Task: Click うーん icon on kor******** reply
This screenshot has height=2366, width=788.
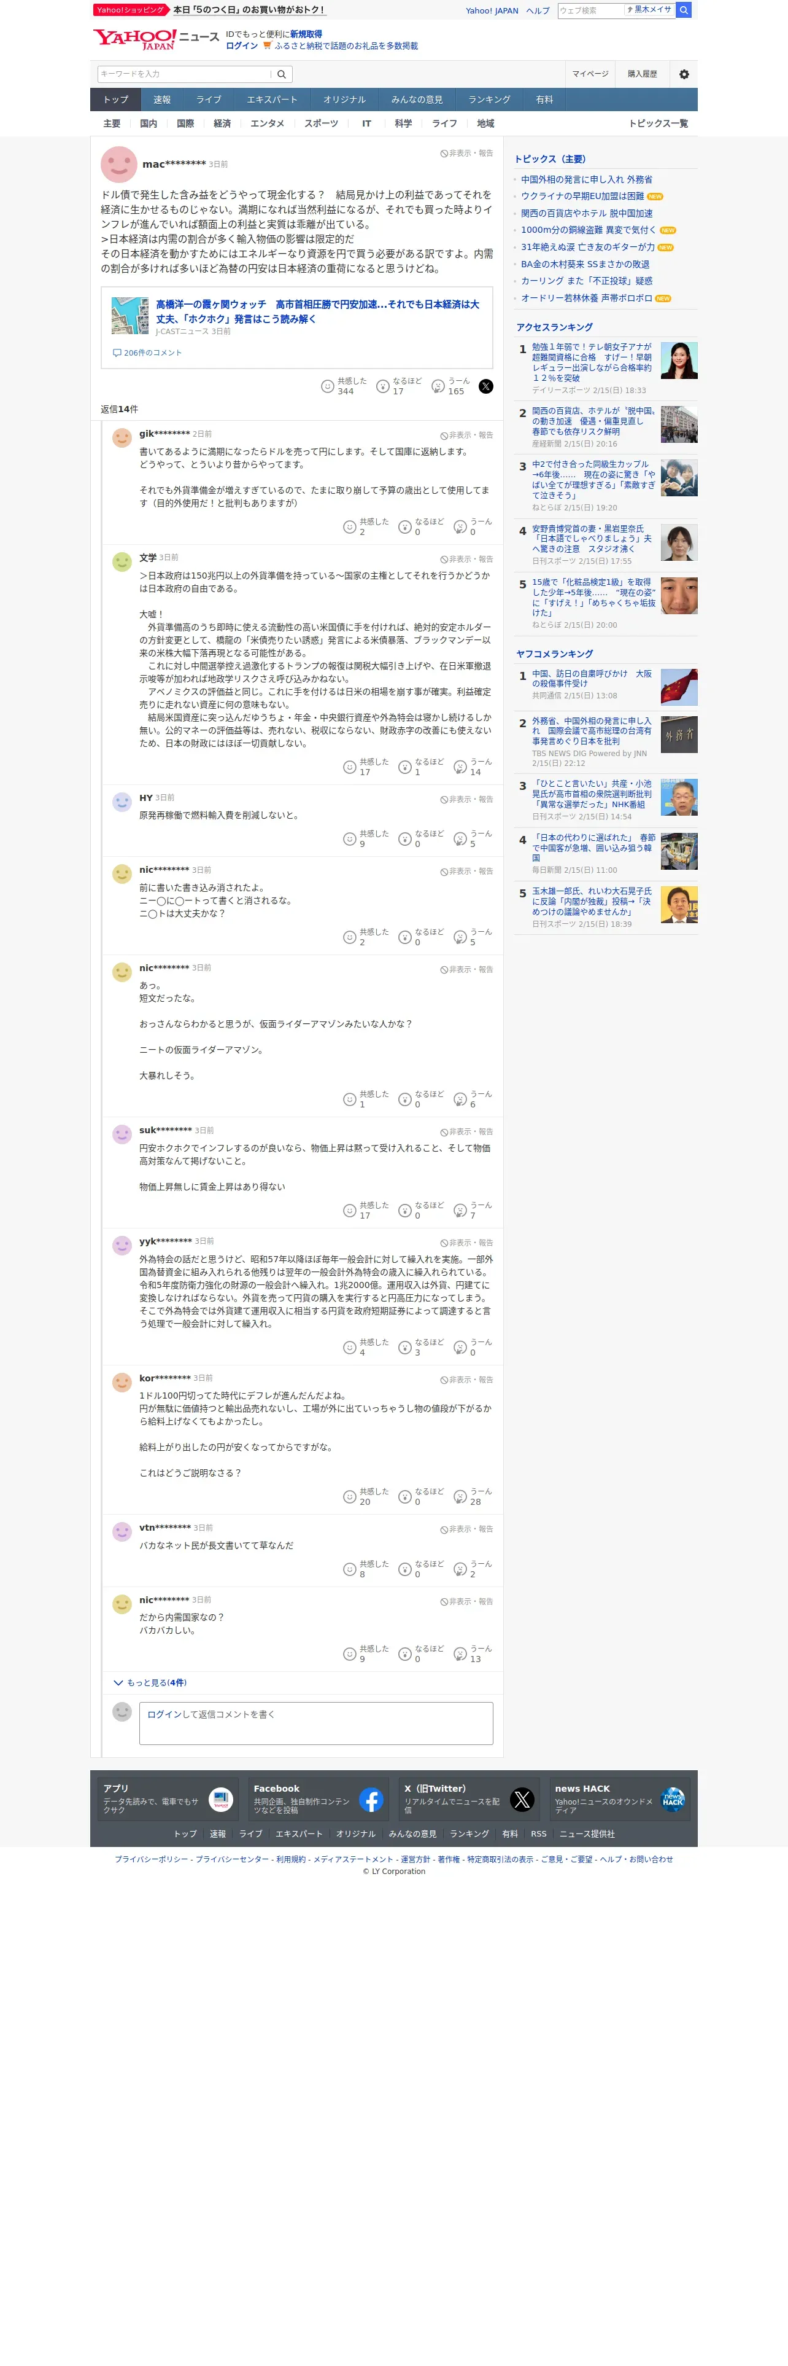Action: click(x=460, y=1497)
